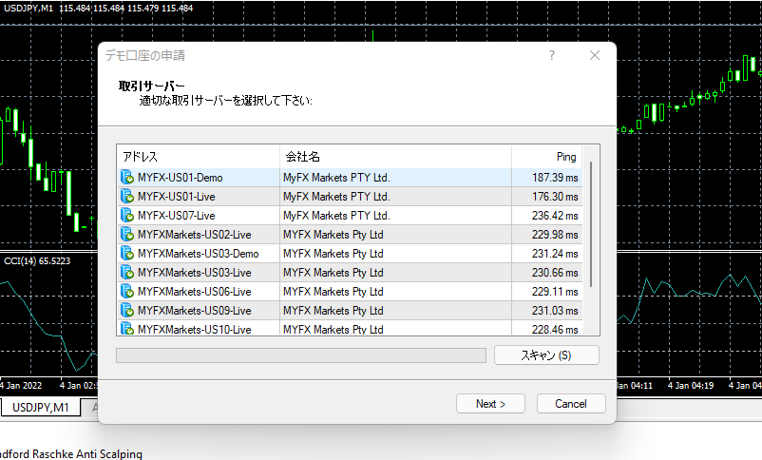Click the 176.30 ms ping value
This screenshot has width=762, height=460.
(x=555, y=197)
